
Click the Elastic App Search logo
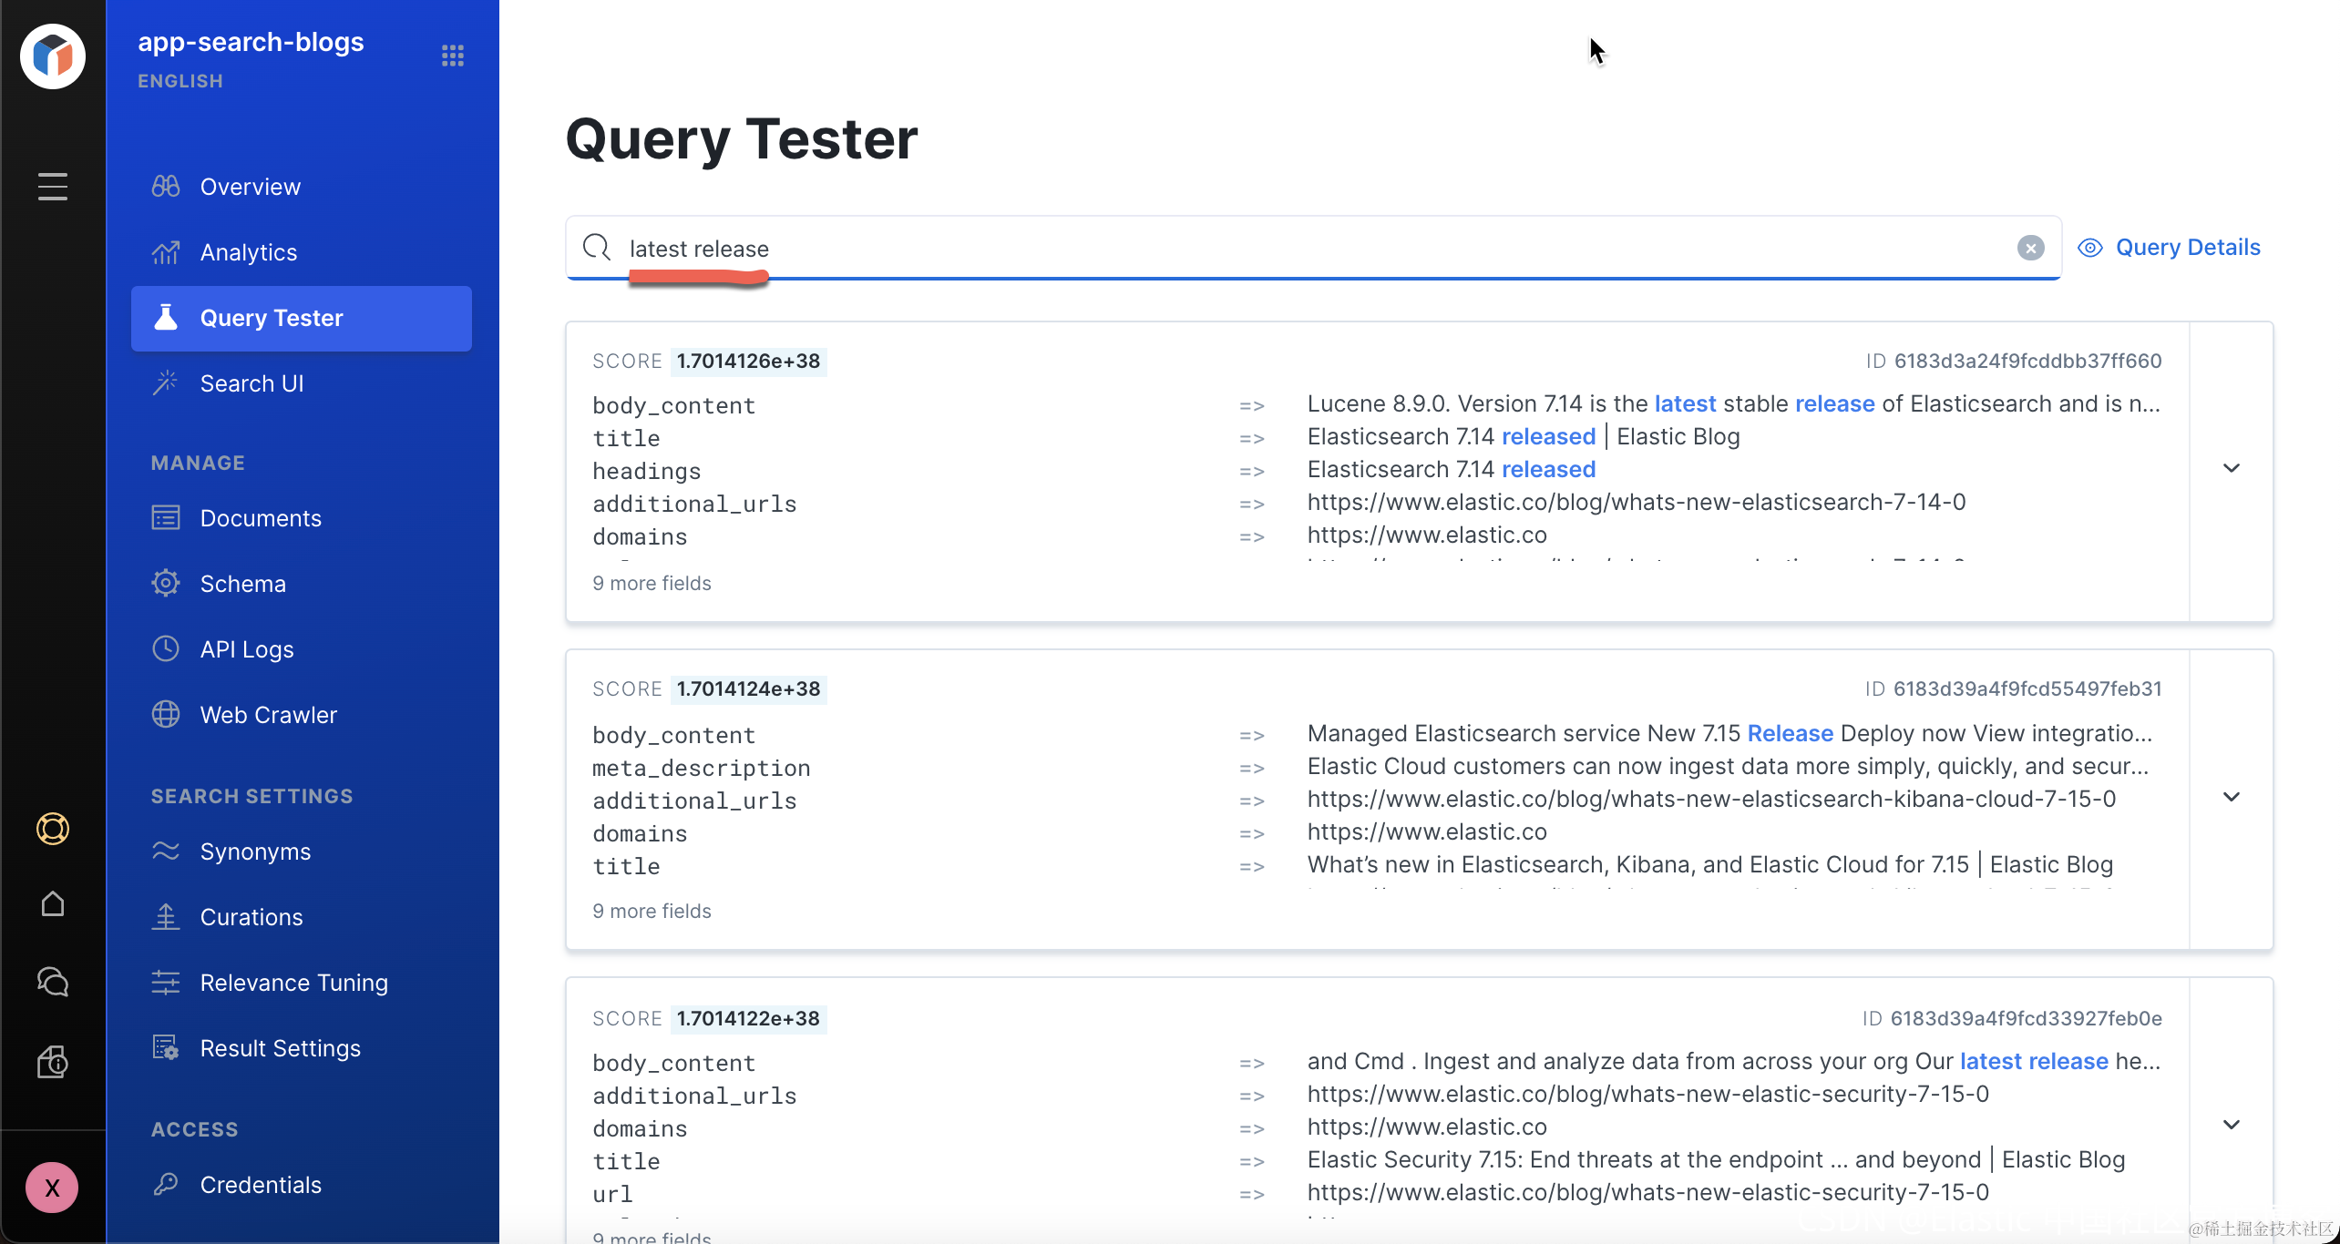click(53, 56)
